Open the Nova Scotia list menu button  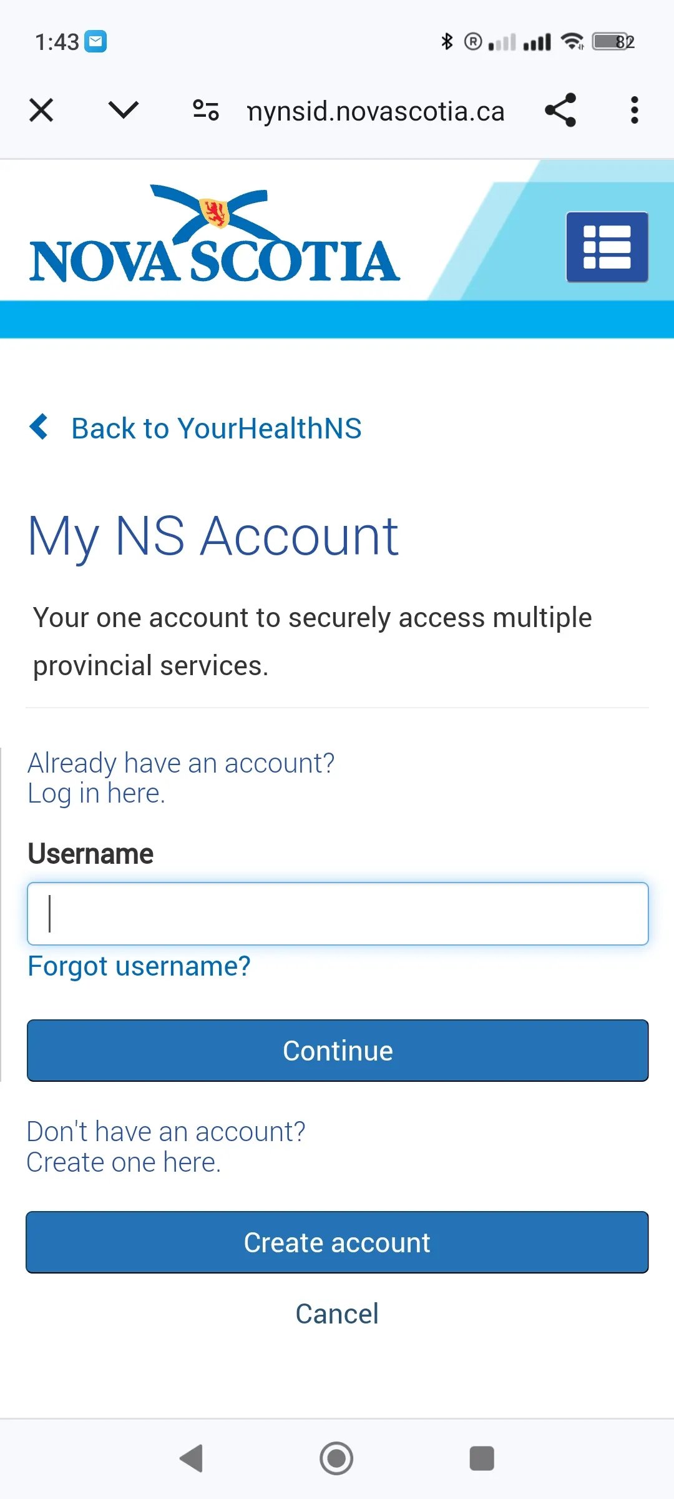[607, 247]
